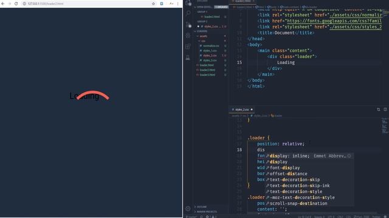Click the unsaved dot on styles_2.css tab
This screenshot has height=218, width=389.
(x=252, y=109)
